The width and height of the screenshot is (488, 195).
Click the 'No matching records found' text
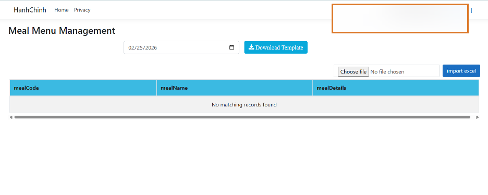[244, 105]
